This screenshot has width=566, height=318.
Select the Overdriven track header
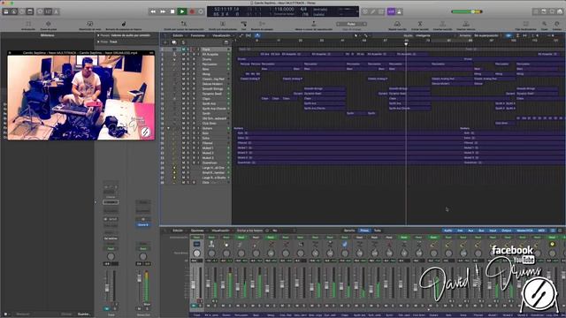tap(195, 163)
